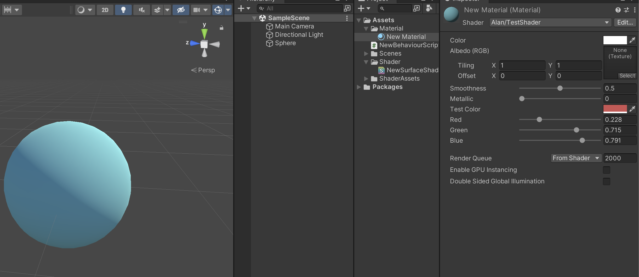
Task: Click the center cube of orientation gizmo
Action: click(x=204, y=44)
